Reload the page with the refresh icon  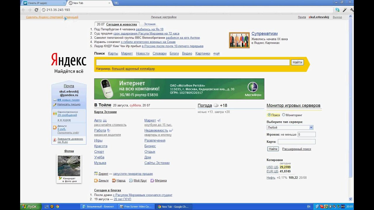tap(37, 10)
